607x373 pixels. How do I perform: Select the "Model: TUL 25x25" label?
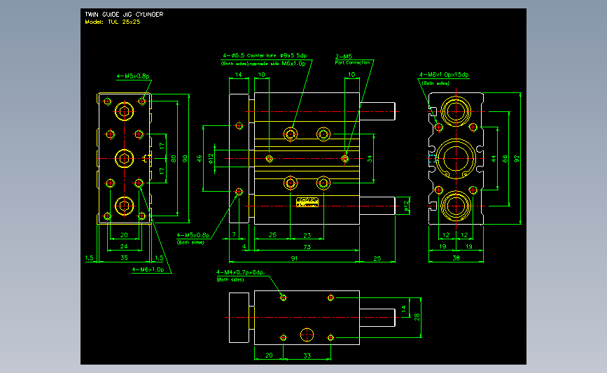click(113, 22)
